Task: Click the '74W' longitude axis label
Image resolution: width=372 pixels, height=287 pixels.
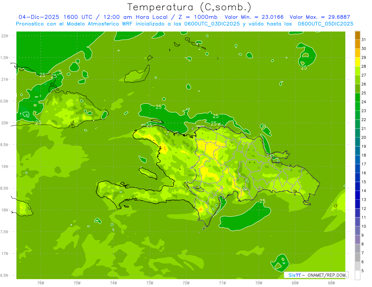Action: tap(113, 283)
